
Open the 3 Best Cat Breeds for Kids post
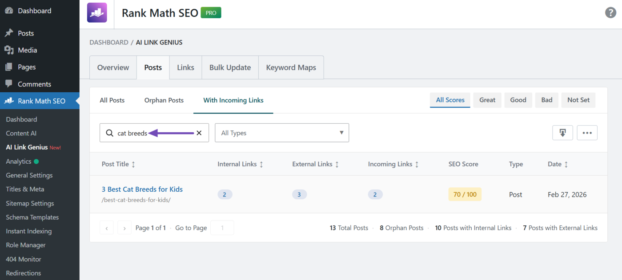[142, 189]
